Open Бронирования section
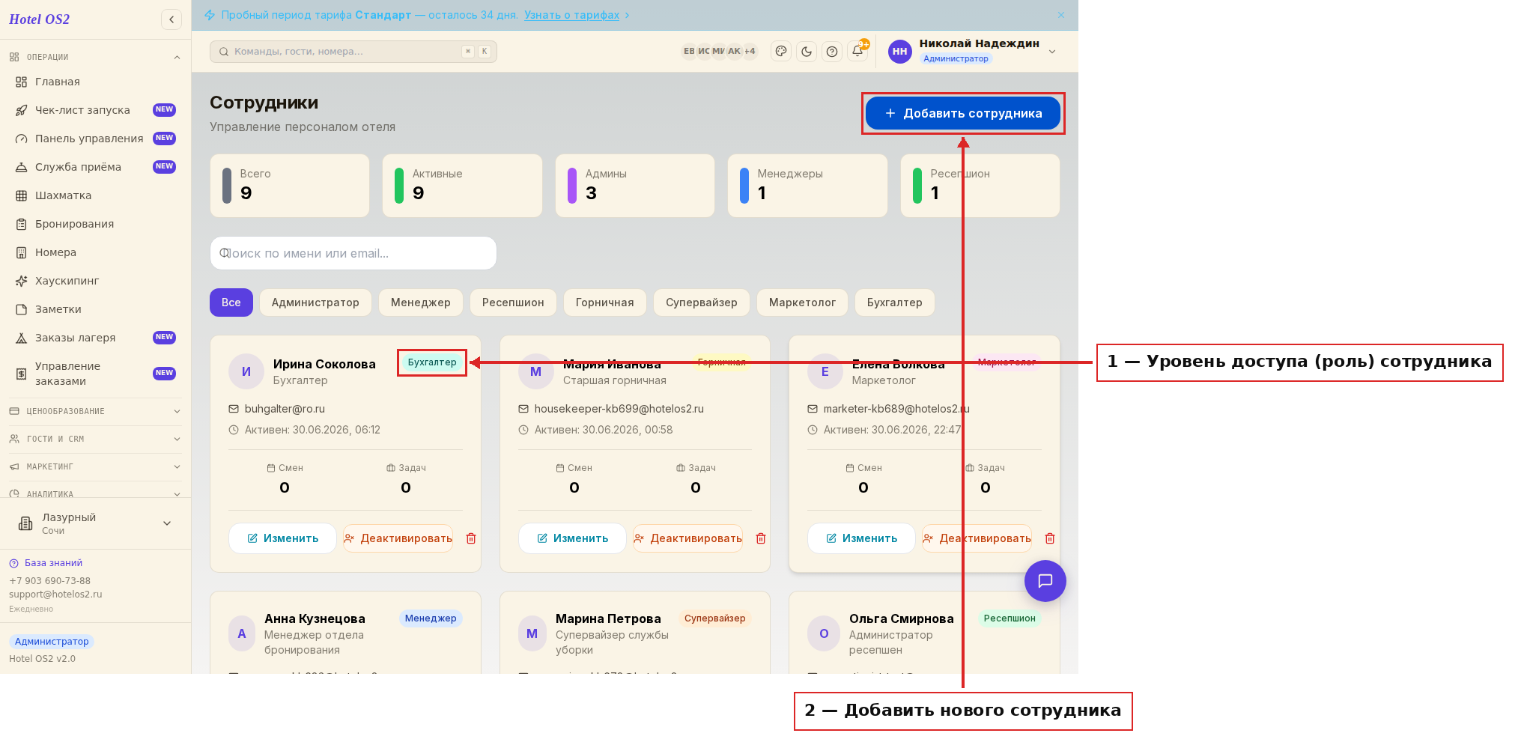Viewport: 1521px width, 748px height. tap(96, 224)
